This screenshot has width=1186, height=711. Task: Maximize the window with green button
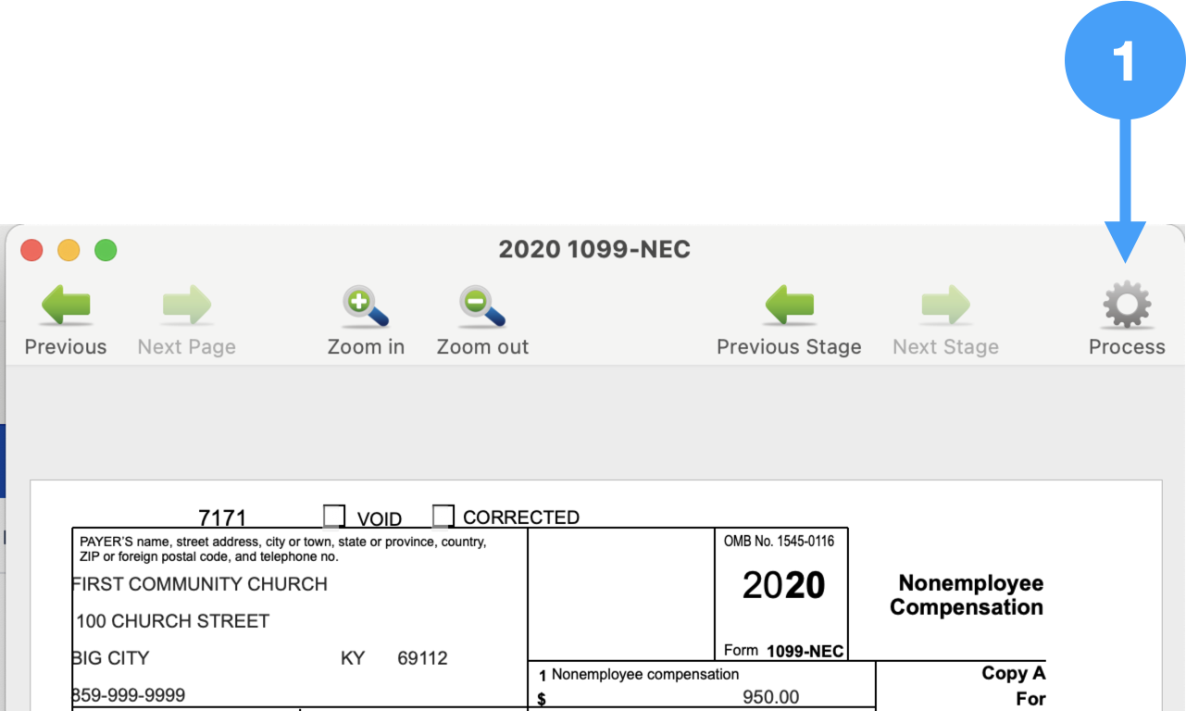pos(106,250)
